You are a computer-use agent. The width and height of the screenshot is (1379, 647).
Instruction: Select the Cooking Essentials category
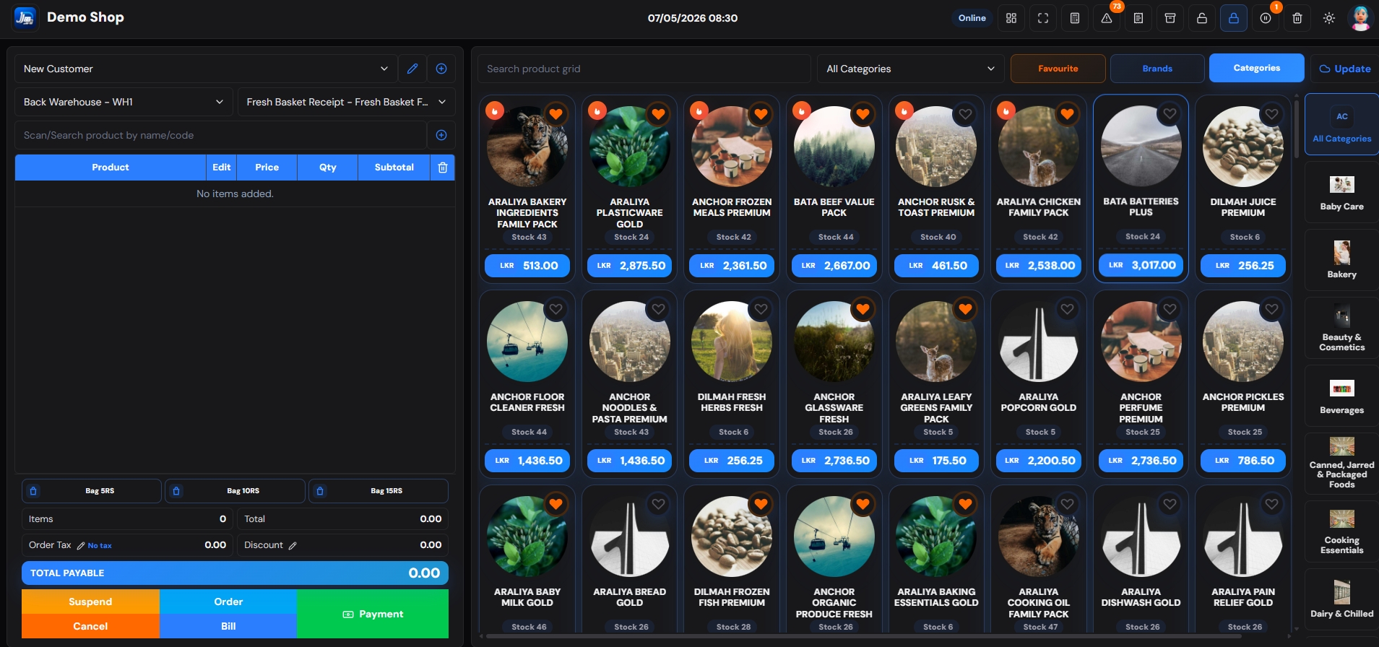coord(1341,531)
